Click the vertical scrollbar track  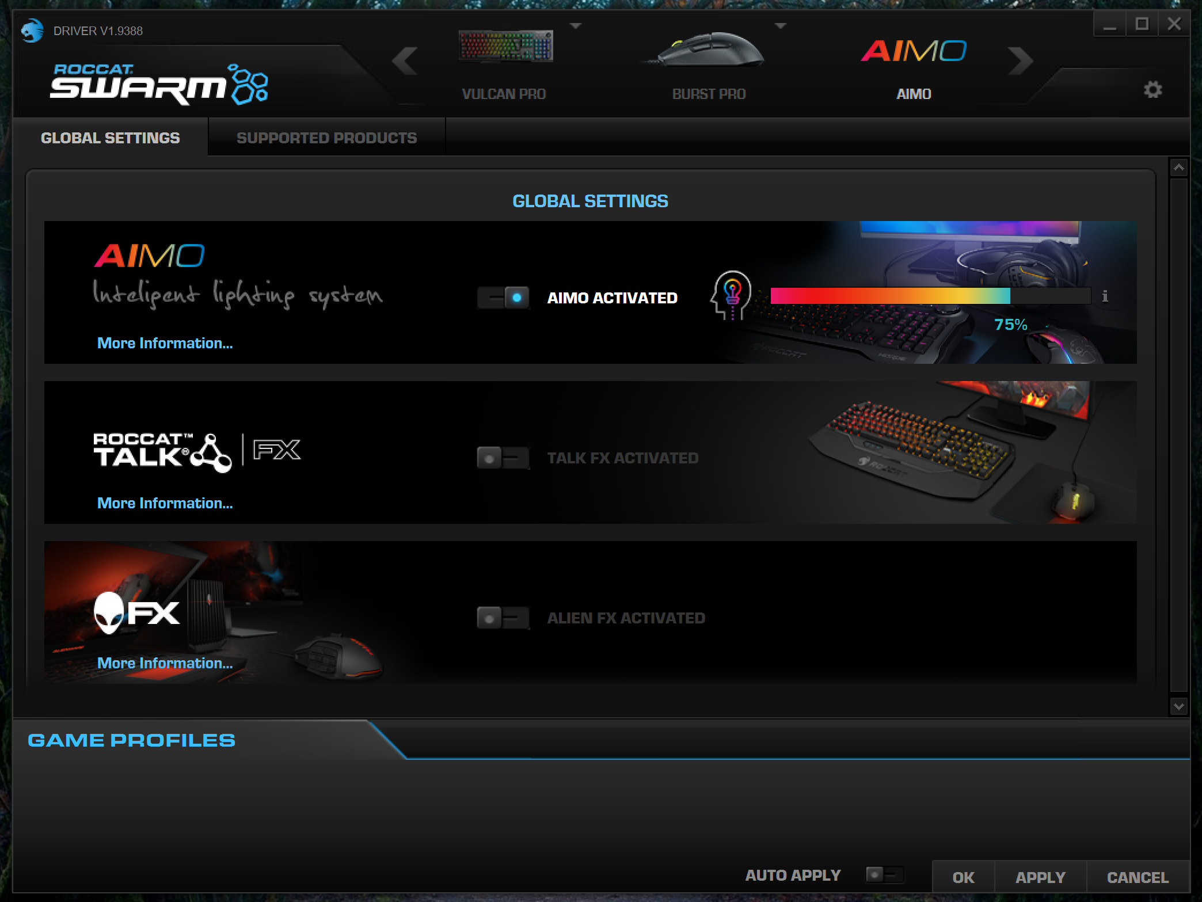pyautogui.click(x=1178, y=436)
